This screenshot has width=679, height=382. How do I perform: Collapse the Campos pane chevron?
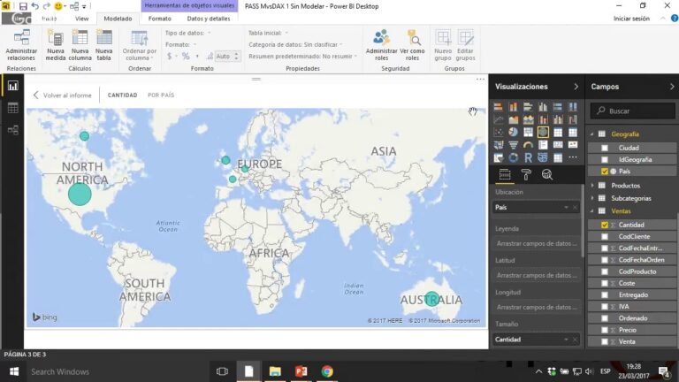[672, 87]
